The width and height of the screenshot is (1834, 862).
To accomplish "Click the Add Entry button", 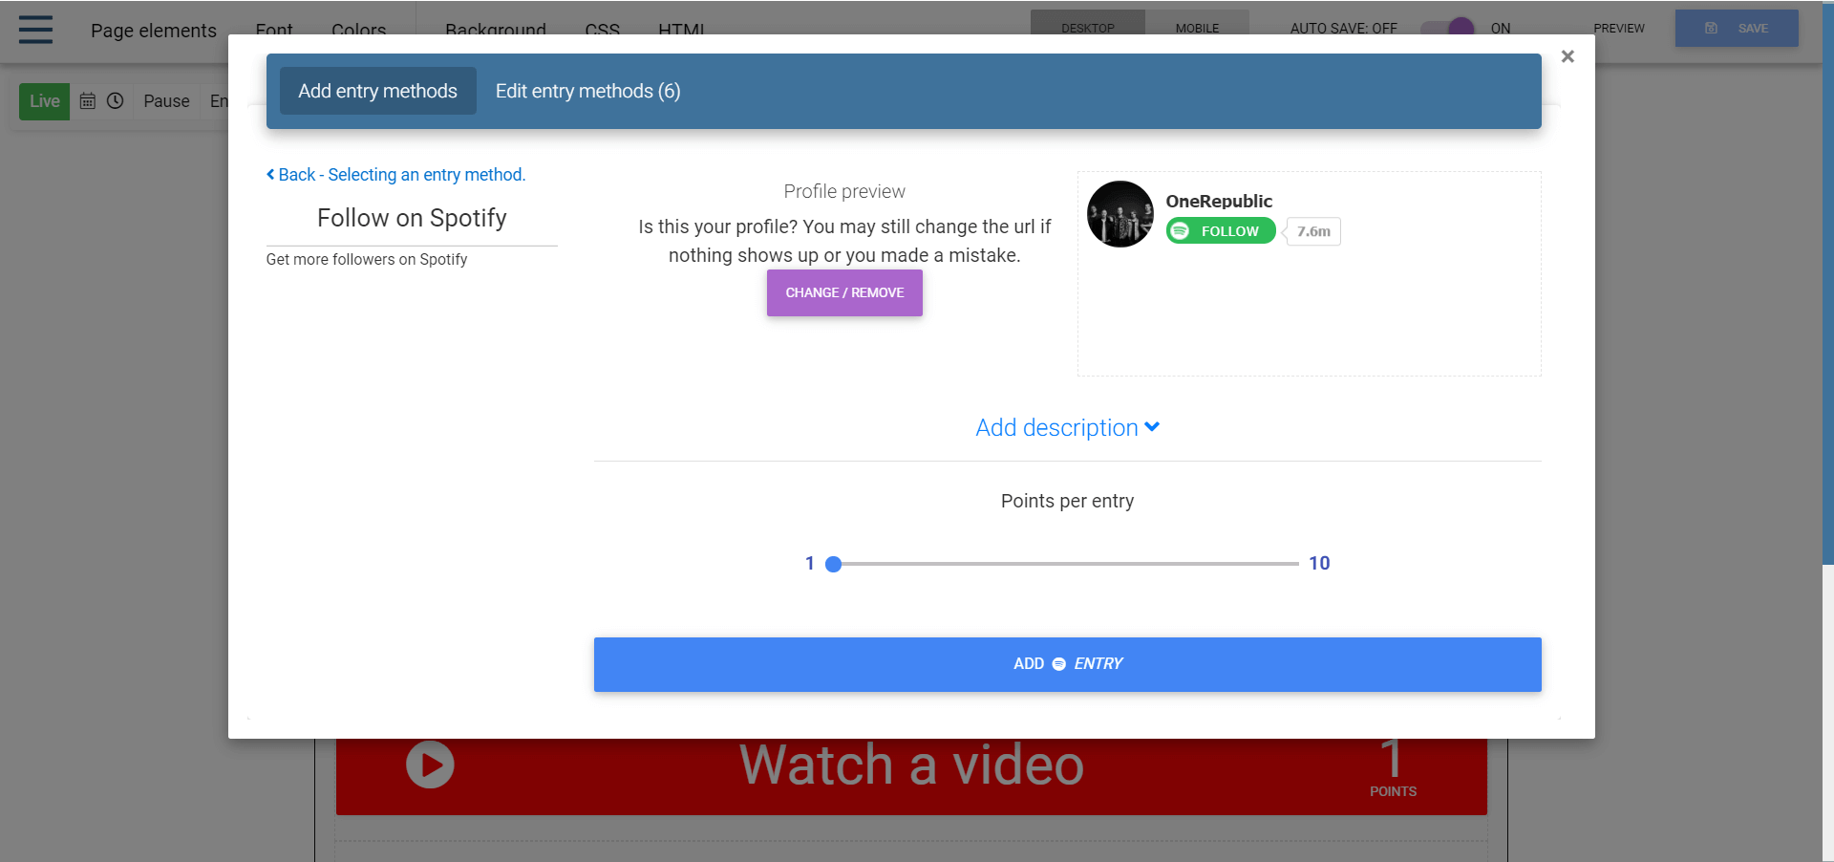I will tap(1067, 664).
